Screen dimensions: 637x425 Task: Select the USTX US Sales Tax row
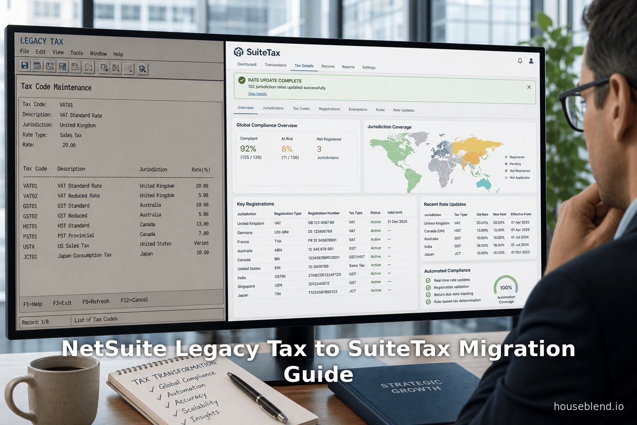[x=116, y=245]
